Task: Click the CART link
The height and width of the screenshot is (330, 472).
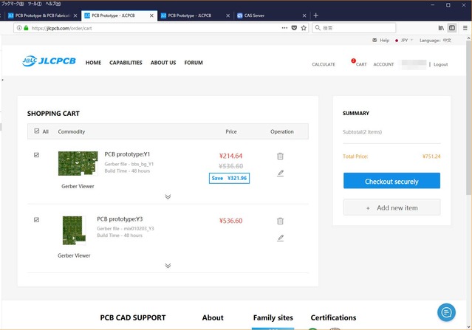Action: click(361, 64)
